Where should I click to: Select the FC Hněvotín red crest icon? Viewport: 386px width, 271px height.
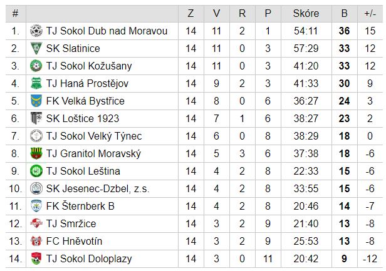pyautogui.click(x=36, y=241)
